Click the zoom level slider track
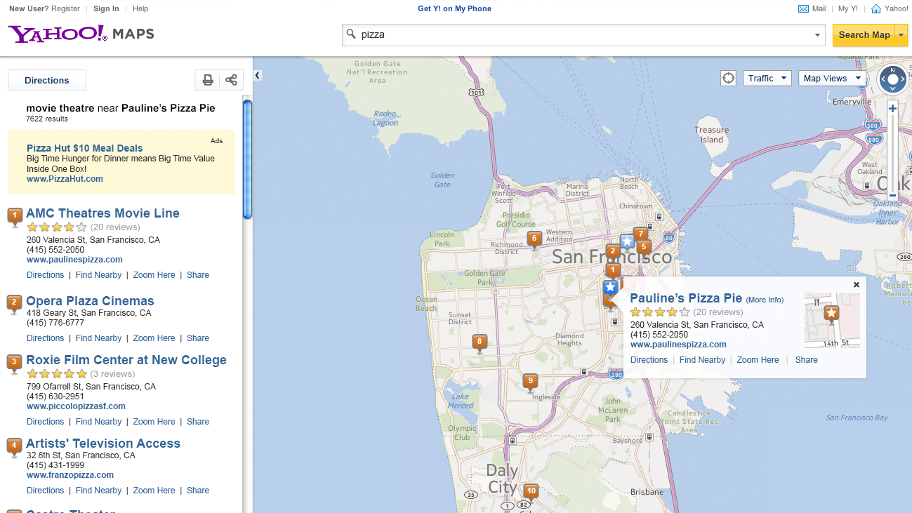 [x=892, y=152]
